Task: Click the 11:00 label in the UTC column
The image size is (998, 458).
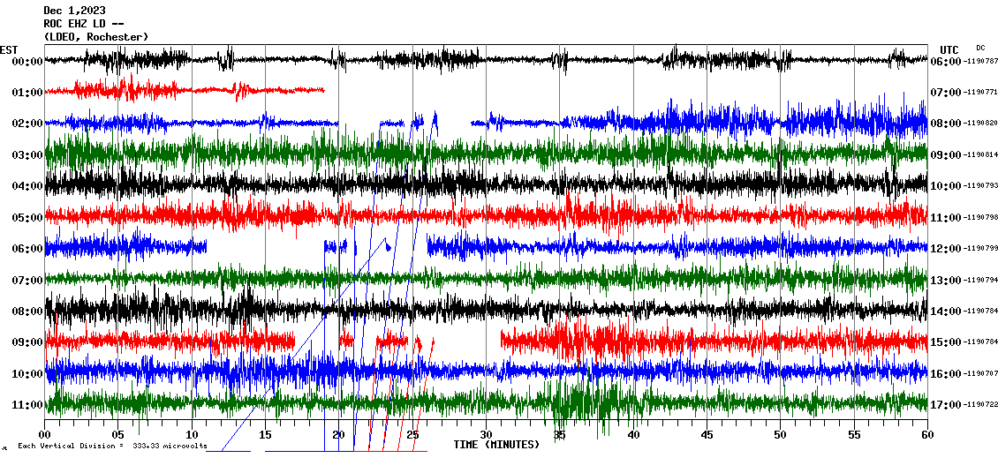Action: (x=945, y=218)
